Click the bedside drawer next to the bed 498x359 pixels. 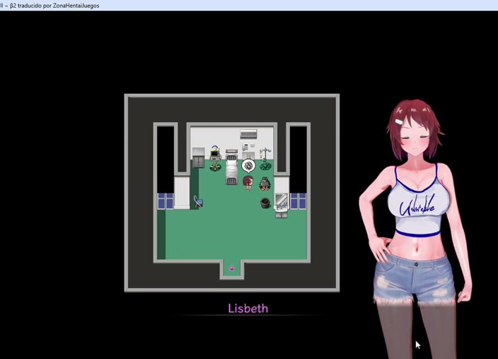[248, 156]
